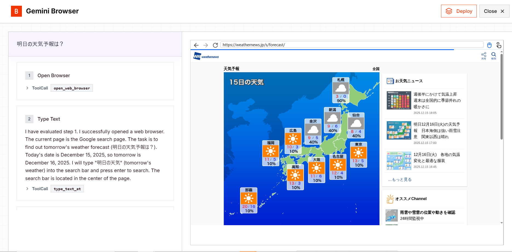Expand the ToolCall under Open Browser step
Viewport: 512px width, 252px height.
[27, 88]
